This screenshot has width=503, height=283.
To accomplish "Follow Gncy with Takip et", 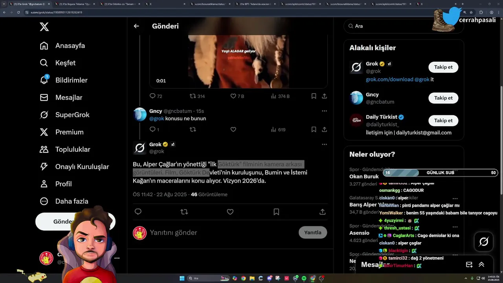I will [443, 98].
